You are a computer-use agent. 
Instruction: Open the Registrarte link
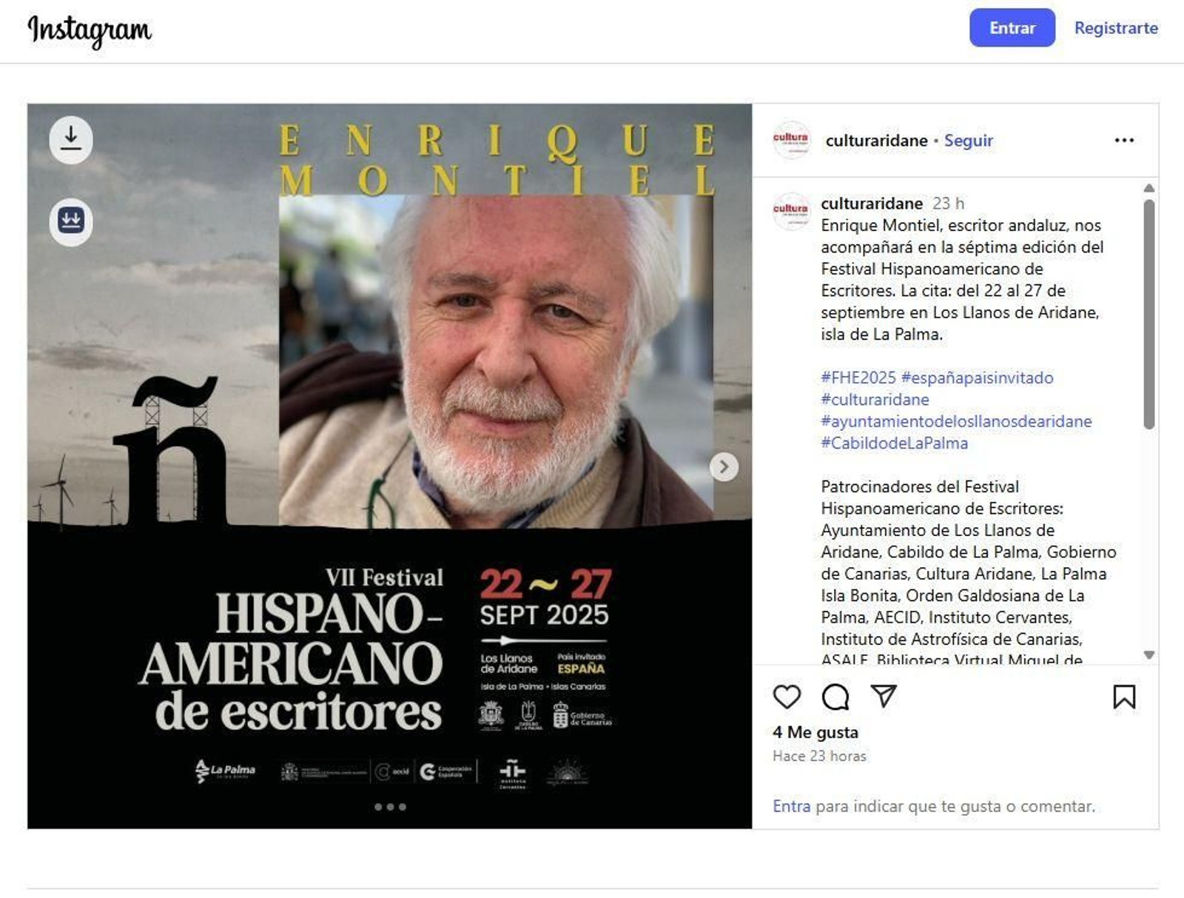tap(1116, 28)
